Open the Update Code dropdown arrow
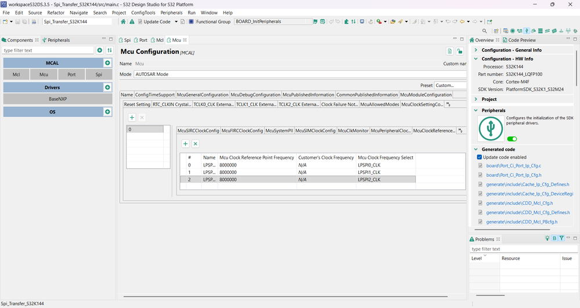This screenshot has height=308, width=580. click(176, 22)
